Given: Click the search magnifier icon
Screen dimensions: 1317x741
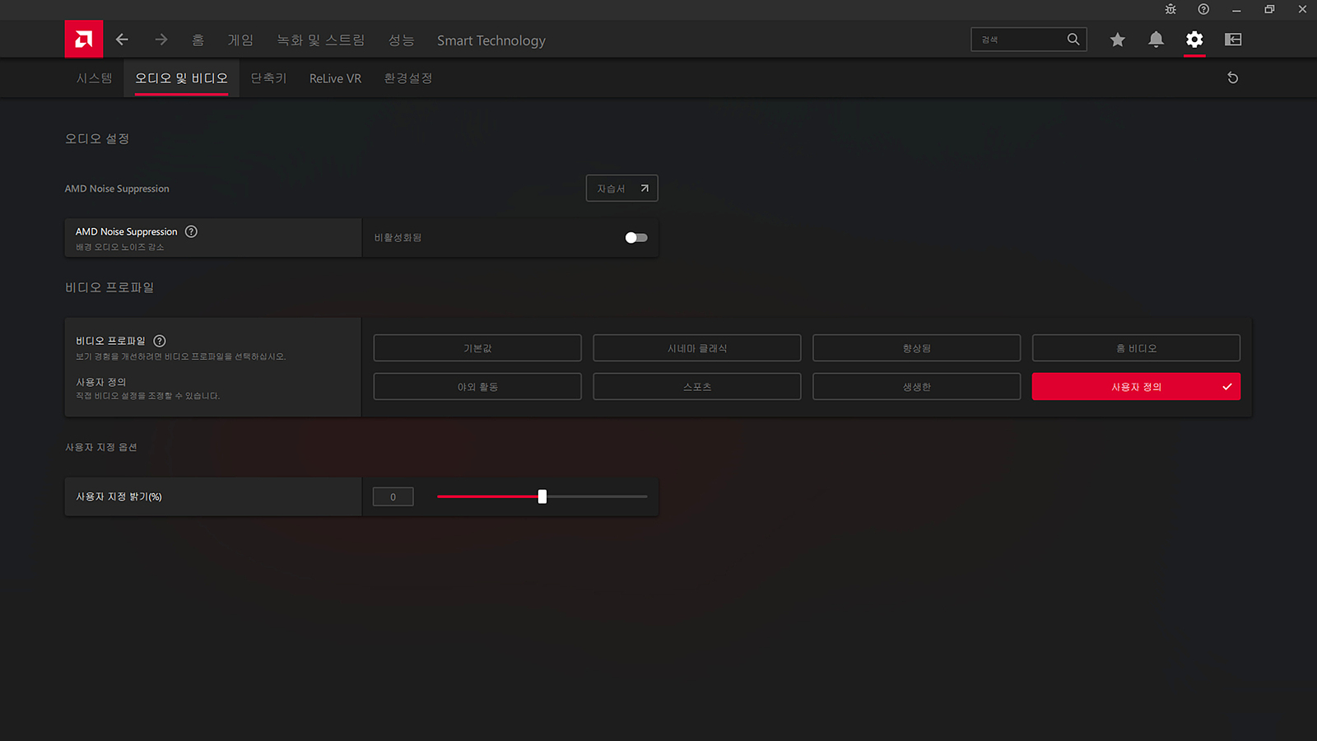Looking at the screenshot, I should [x=1073, y=40].
